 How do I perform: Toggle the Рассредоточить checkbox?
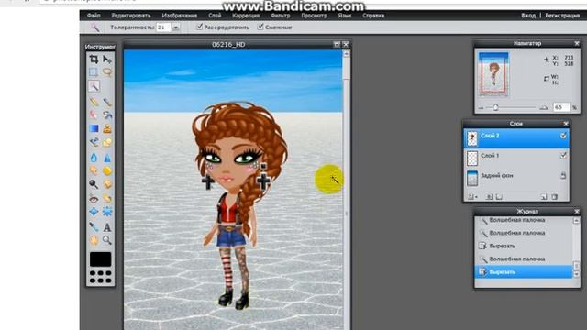pos(200,27)
